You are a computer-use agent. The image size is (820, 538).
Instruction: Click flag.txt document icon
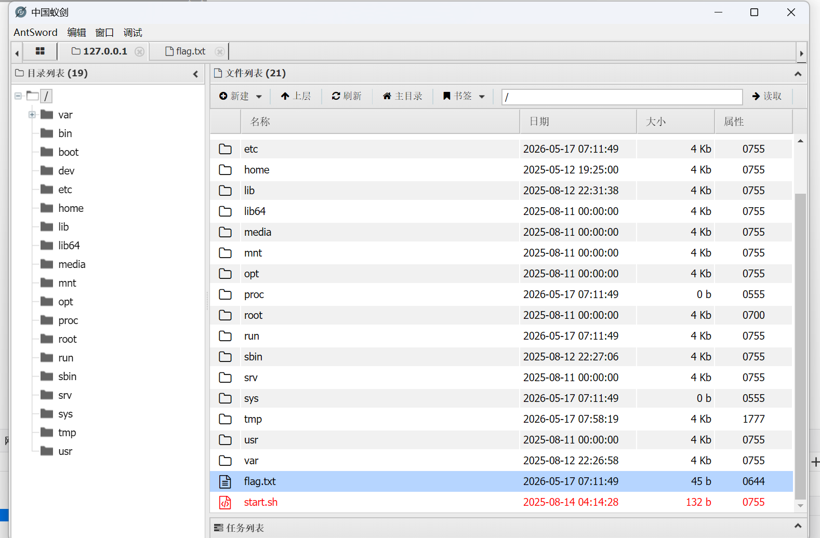[225, 481]
